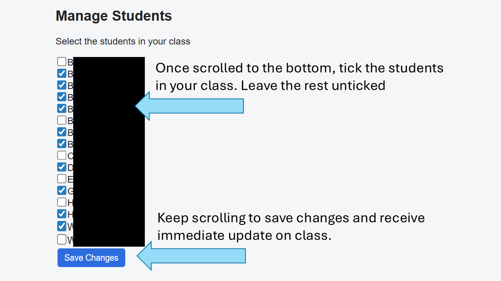The width and height of the screenshot is (501, 281).
Task: Untick the first checked B student checkbox
Action: pos(61,73)
